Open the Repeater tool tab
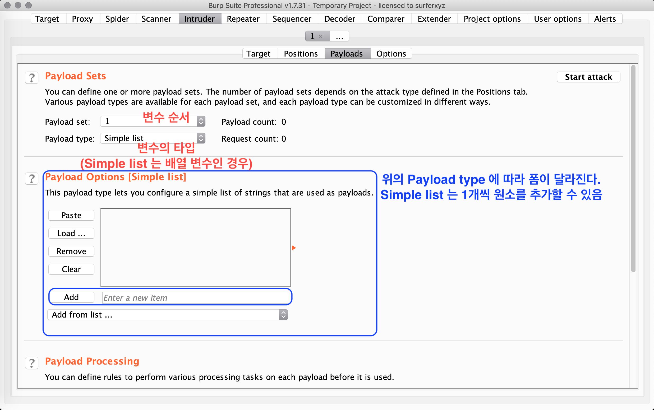The width and height of the screenshot is (654, 410). [243, 19]
